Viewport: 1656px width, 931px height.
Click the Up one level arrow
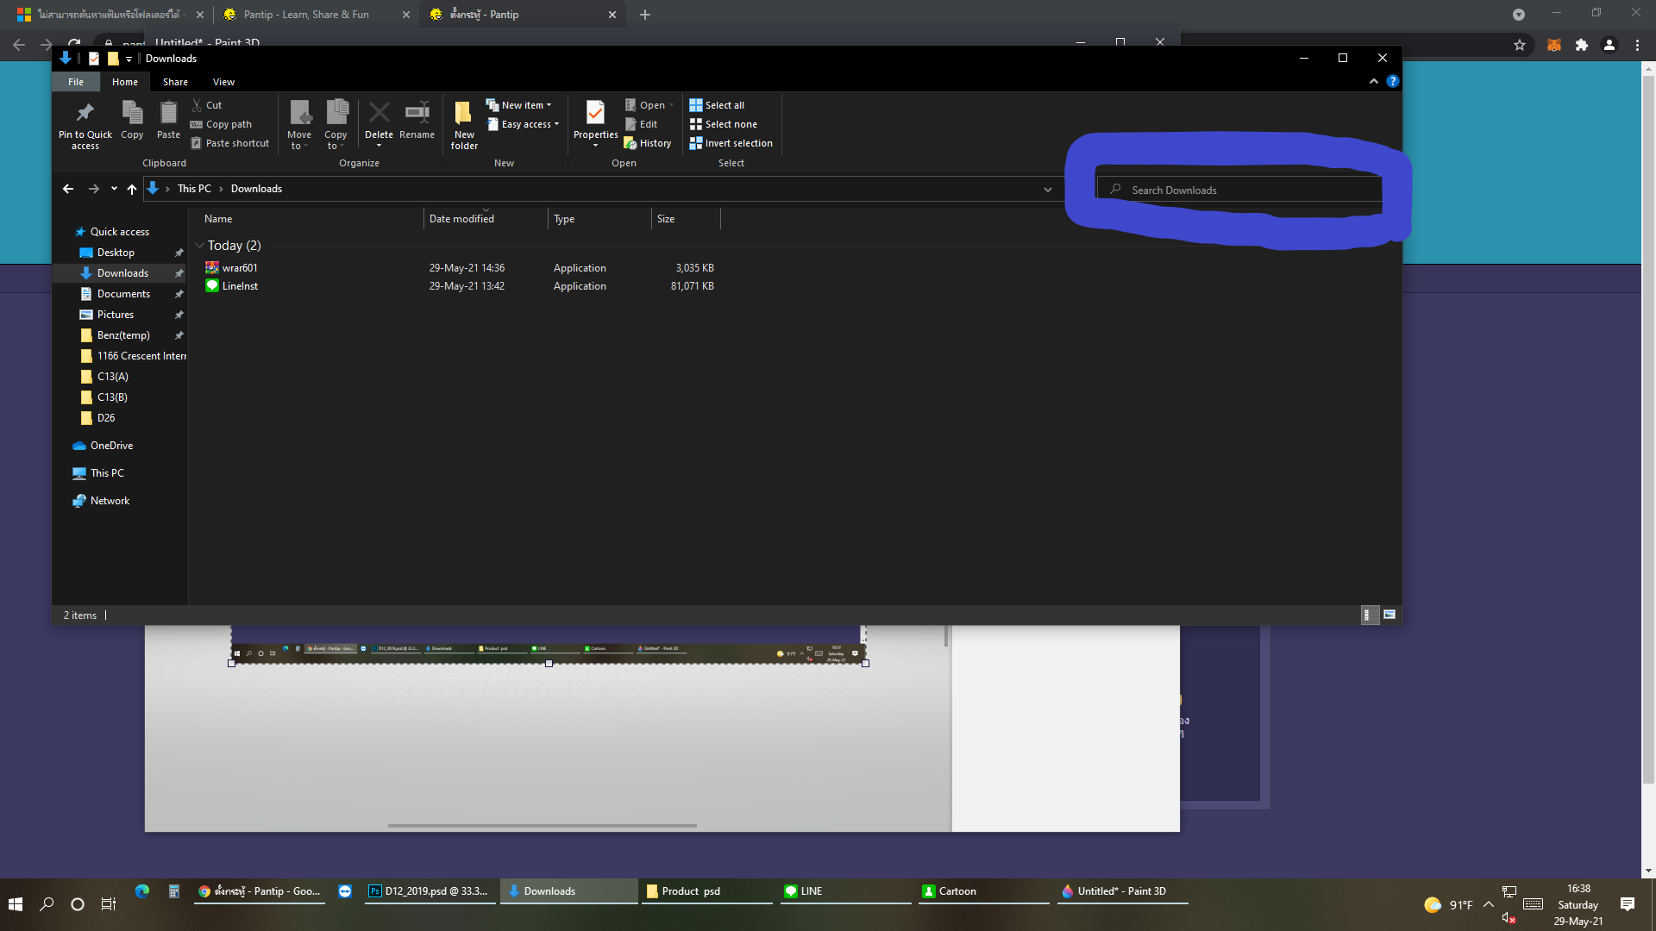tap(131, 189)
